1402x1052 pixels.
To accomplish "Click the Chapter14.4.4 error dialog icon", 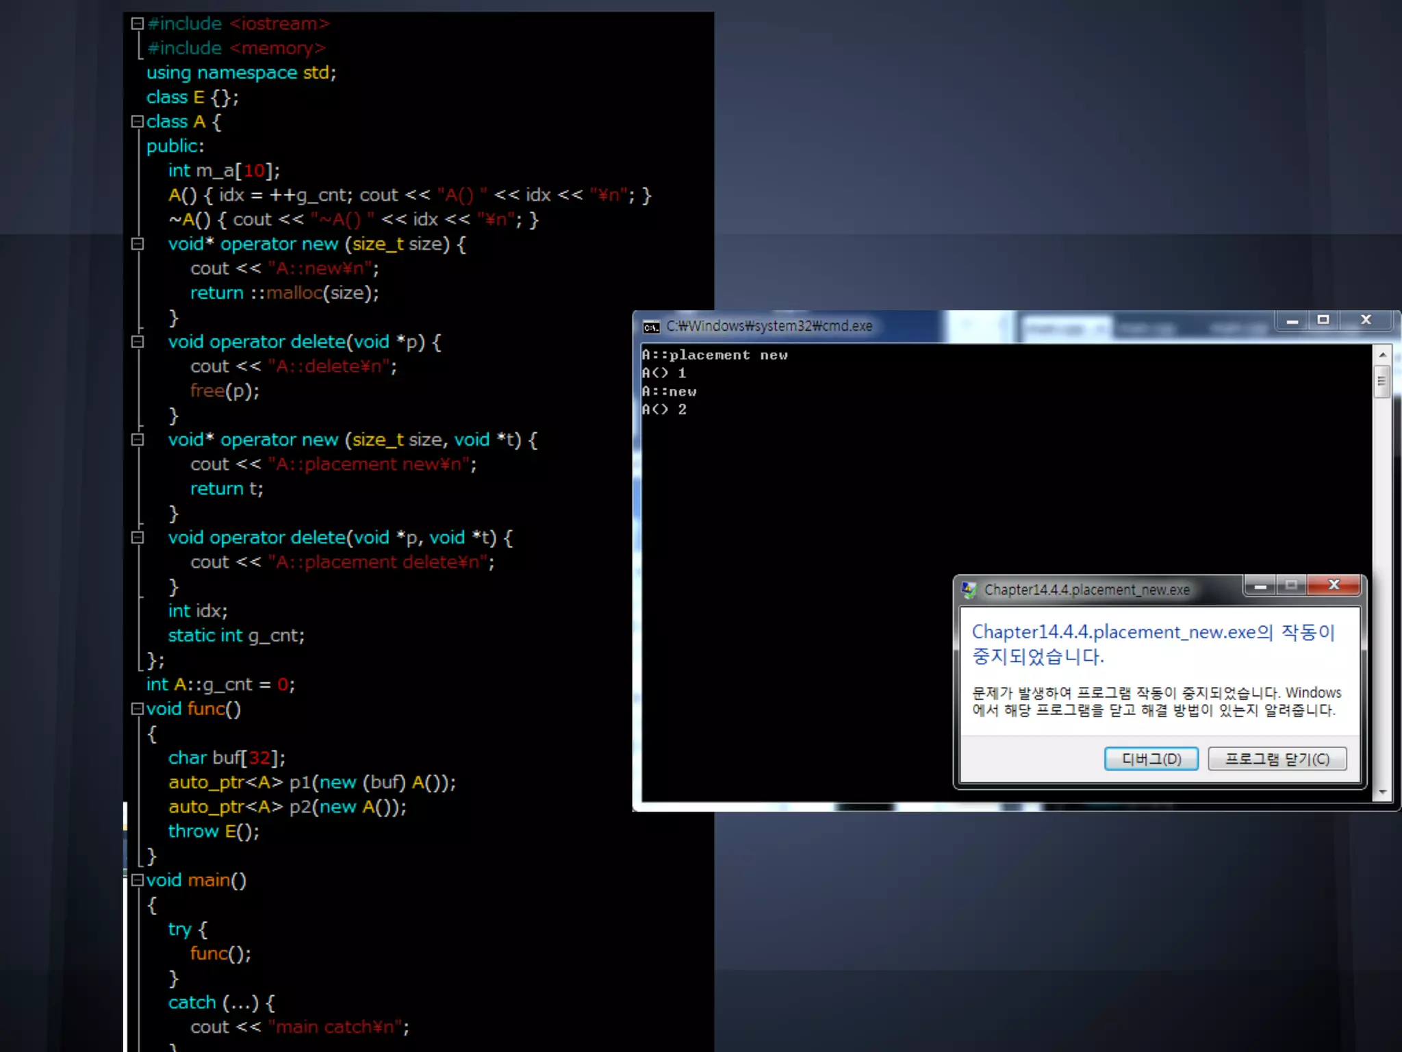I will pyautogui.click(x=969, y=590).
